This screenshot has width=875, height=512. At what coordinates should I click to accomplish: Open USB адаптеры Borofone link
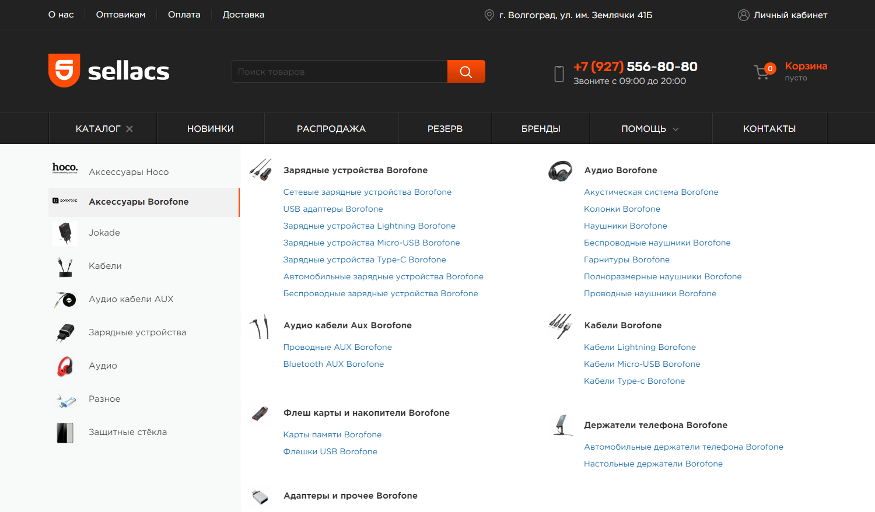(333, 209)
